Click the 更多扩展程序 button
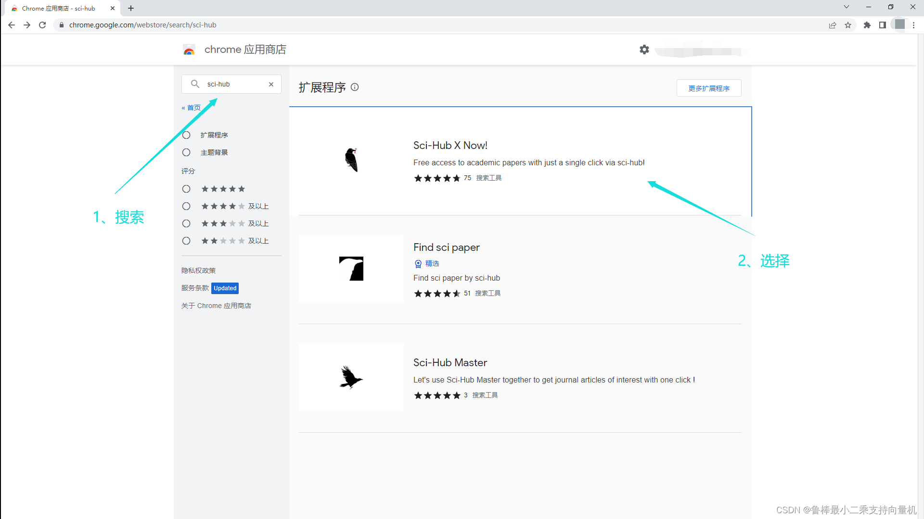 [709, 88]
